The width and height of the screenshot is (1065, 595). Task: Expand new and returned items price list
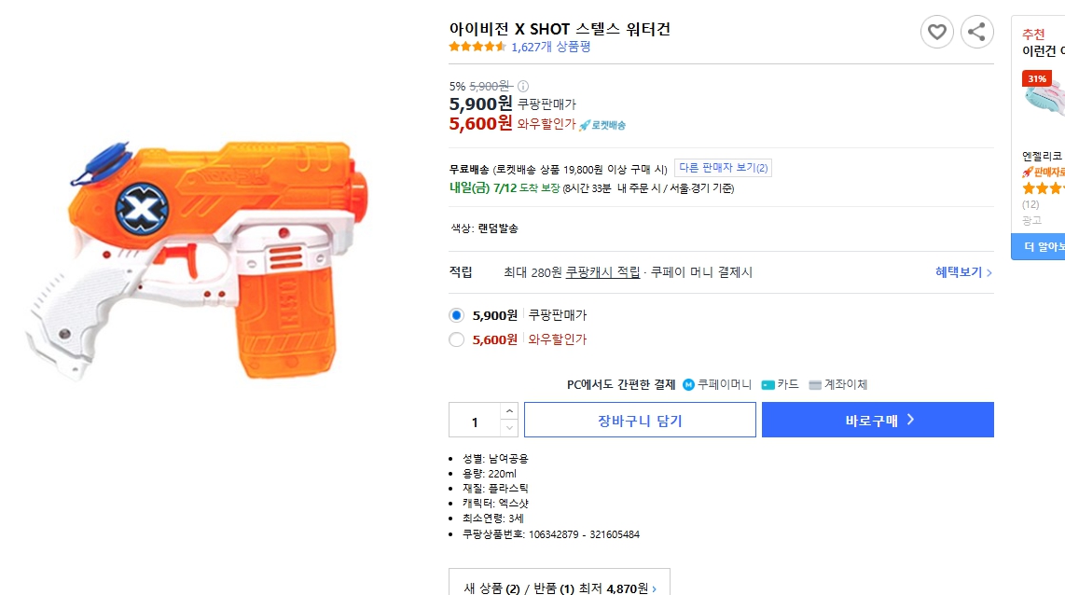point(560,588)
